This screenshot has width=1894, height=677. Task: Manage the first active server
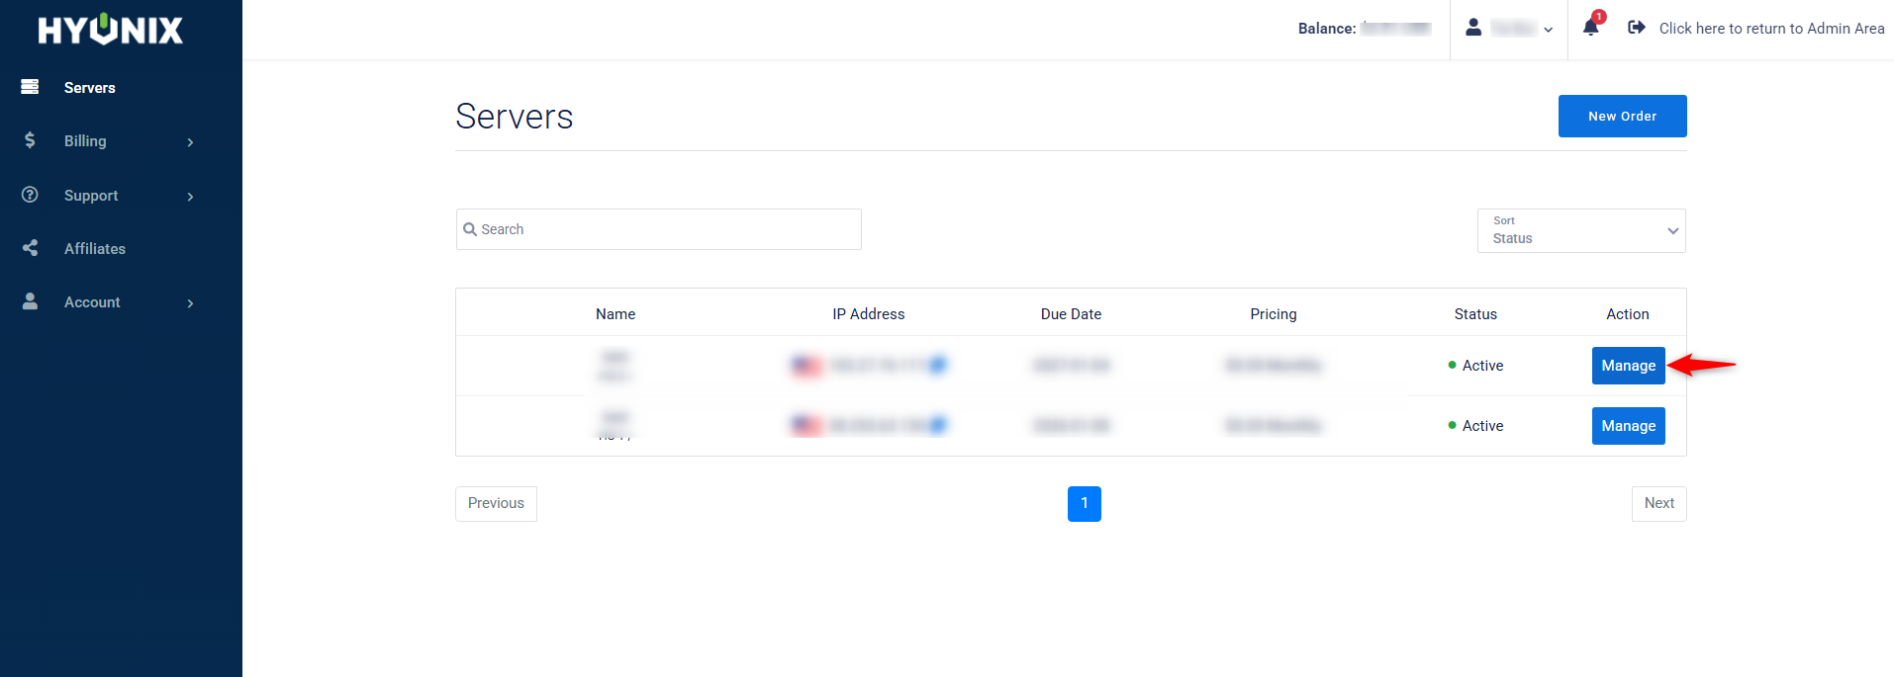click(x=1628, y=366)
